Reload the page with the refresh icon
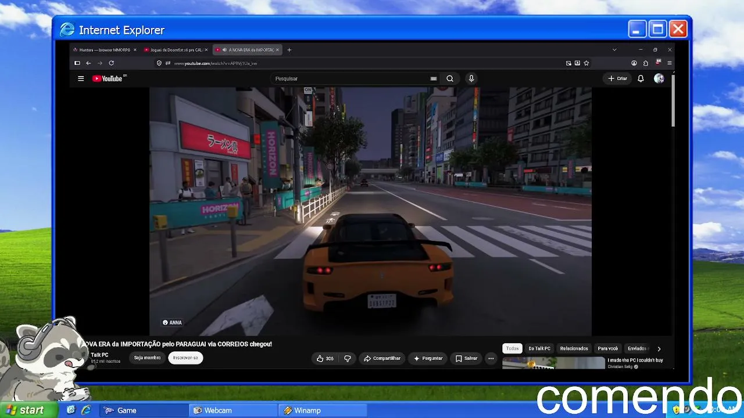The height and width of the screenshot is (418, 744). (x=111, y=63)
